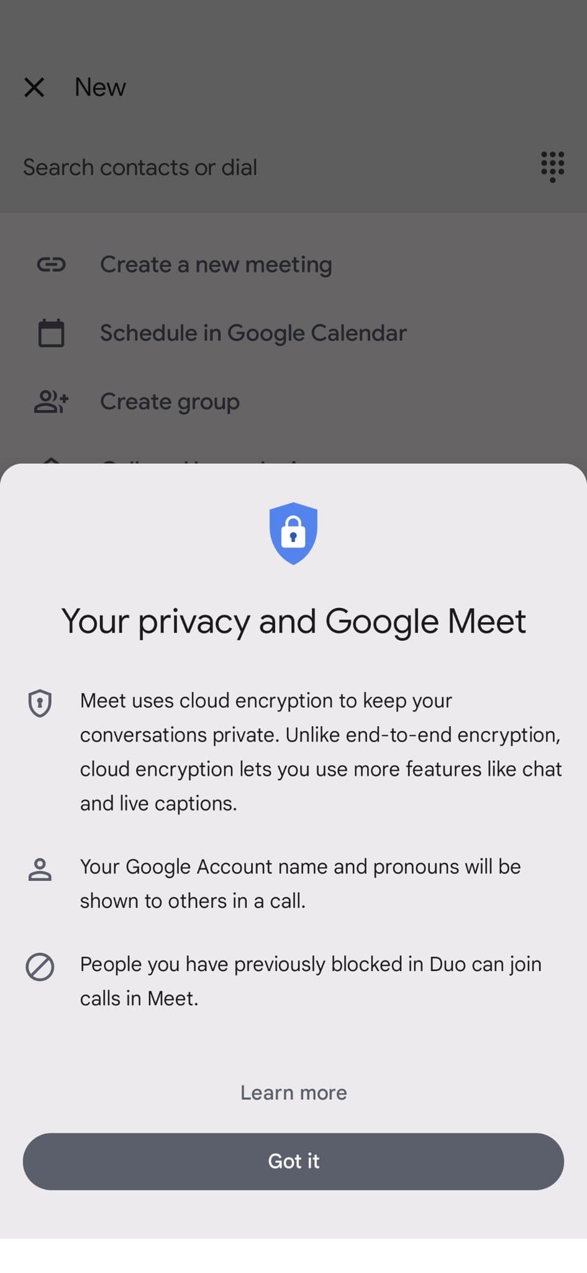Tap the blocked circle icon
The height and width of the screenshot is (1273, 587).
coord(40,967)
